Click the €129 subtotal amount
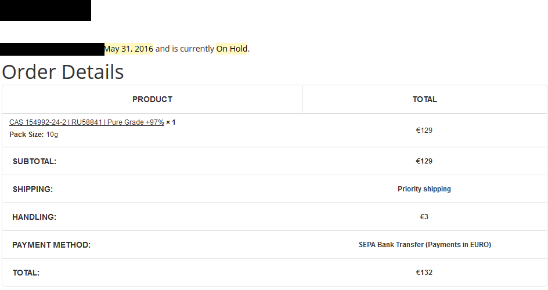Viewport: 548px width, 290px height. coord(424,161)
